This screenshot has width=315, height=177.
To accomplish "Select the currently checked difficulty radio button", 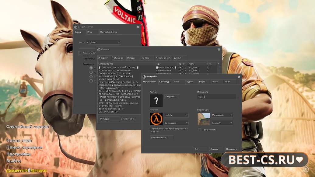I will [91, 68].
